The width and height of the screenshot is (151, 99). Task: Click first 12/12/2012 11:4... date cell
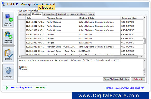pos(35,47)
